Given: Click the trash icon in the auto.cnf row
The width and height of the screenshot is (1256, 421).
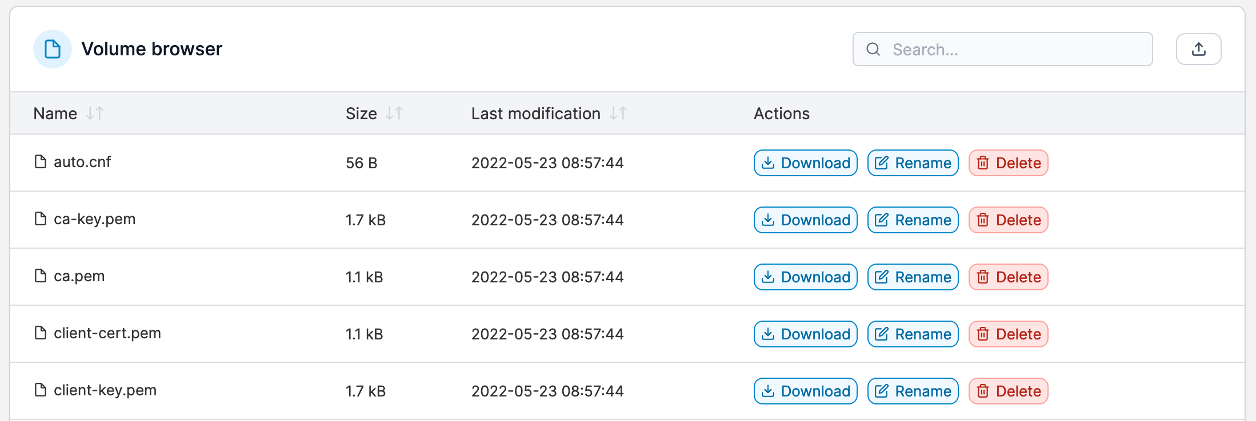Looking at the screenshot, I should tap(983, 163).
